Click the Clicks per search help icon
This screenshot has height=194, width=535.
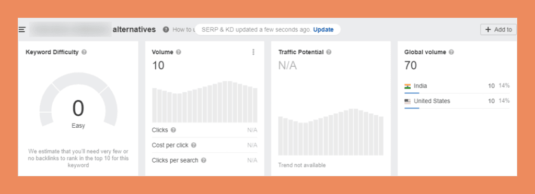pos(203,160)
